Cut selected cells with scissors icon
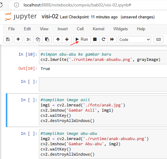Viewport: 167px width, 159px height. tap(29, 39)
